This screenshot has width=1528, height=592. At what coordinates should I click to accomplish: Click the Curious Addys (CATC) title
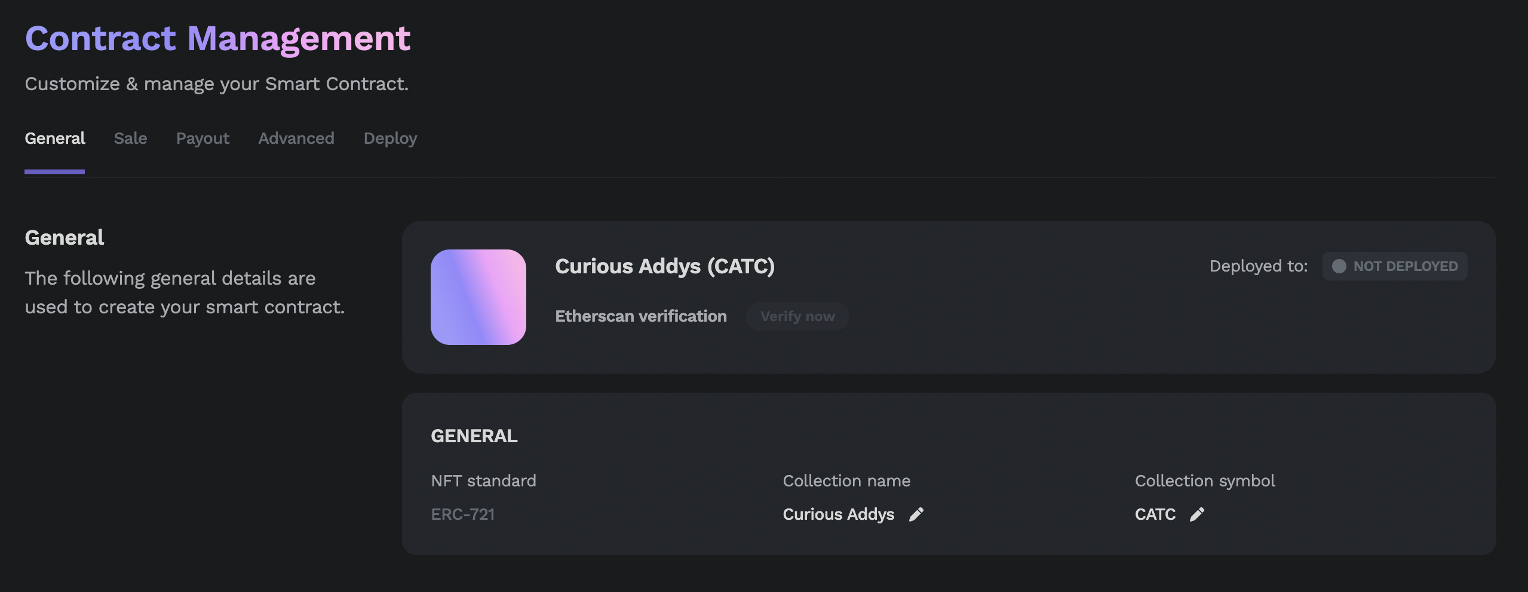coord(665,266)
